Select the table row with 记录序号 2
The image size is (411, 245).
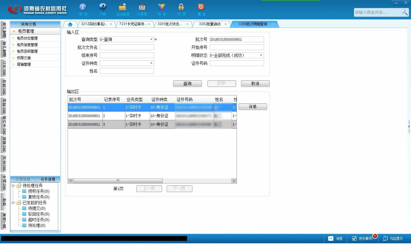tap(152, 116)
